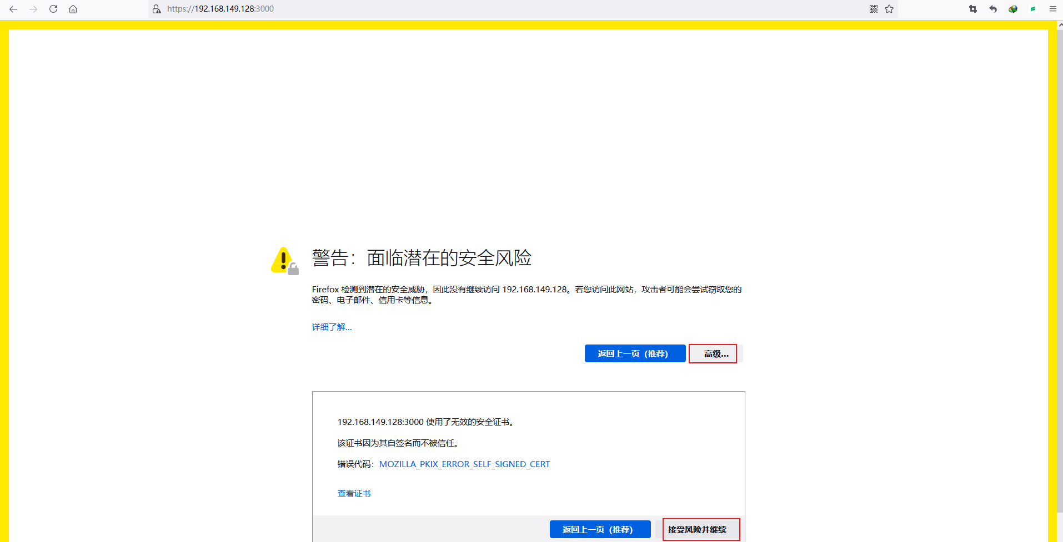Click the text 该证书因为其自签名而不被信任。
1063x542 pixels.
click(x=399, y=443)
